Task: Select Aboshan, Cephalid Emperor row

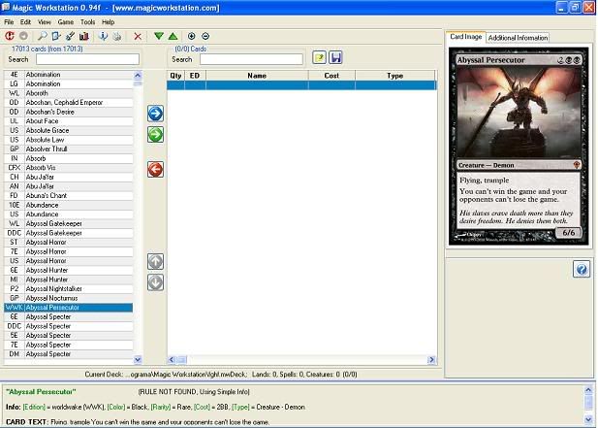Action: click(x=69, y=102)
